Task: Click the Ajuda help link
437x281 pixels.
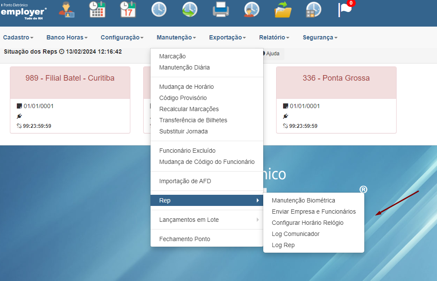Action: click(272, 54)
